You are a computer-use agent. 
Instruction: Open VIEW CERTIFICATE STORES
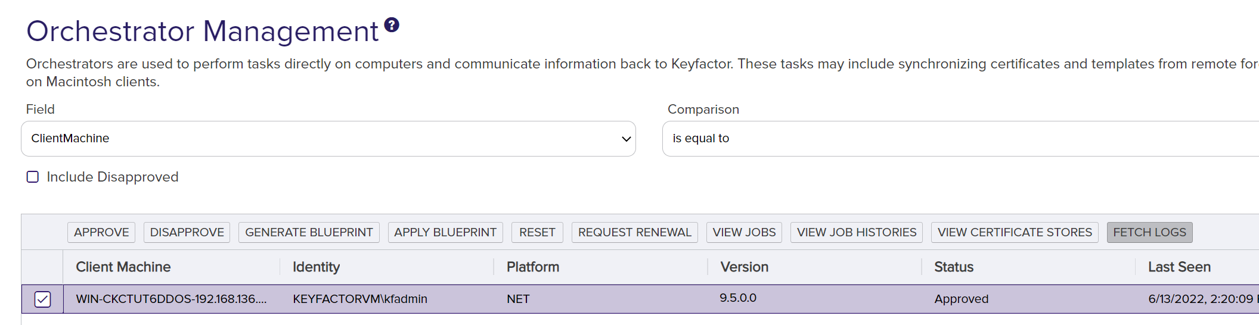[x=1015, y=232]
